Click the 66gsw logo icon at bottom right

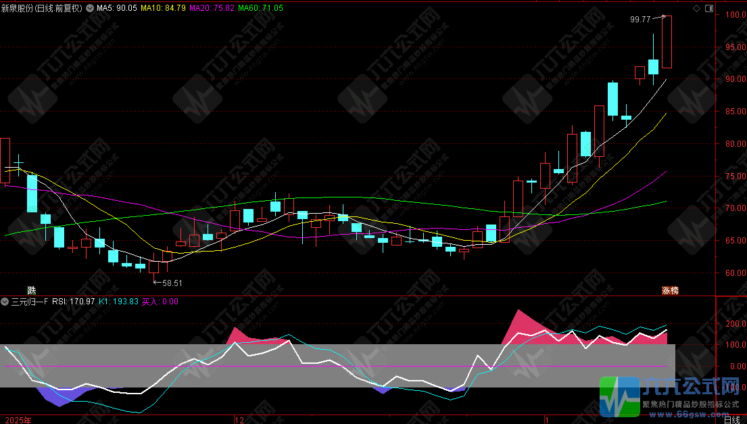pyautogui.click(x=619, y=396)
